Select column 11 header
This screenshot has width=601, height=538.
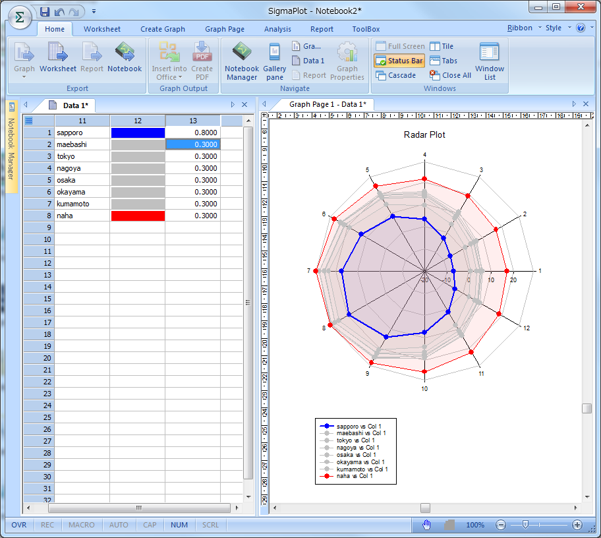(82, 121)
